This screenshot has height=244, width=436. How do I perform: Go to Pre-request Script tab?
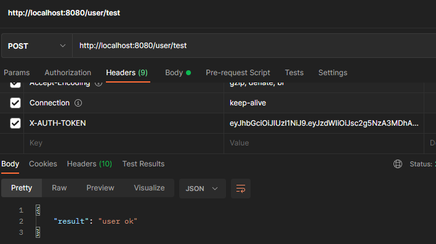(238, 73)
